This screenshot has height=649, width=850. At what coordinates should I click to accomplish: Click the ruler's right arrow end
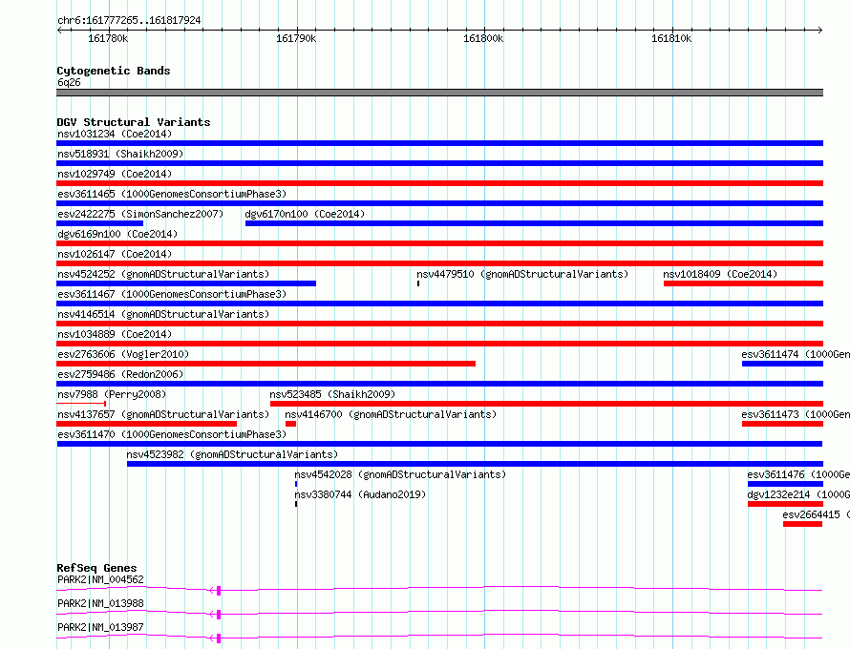pos(820,30)
